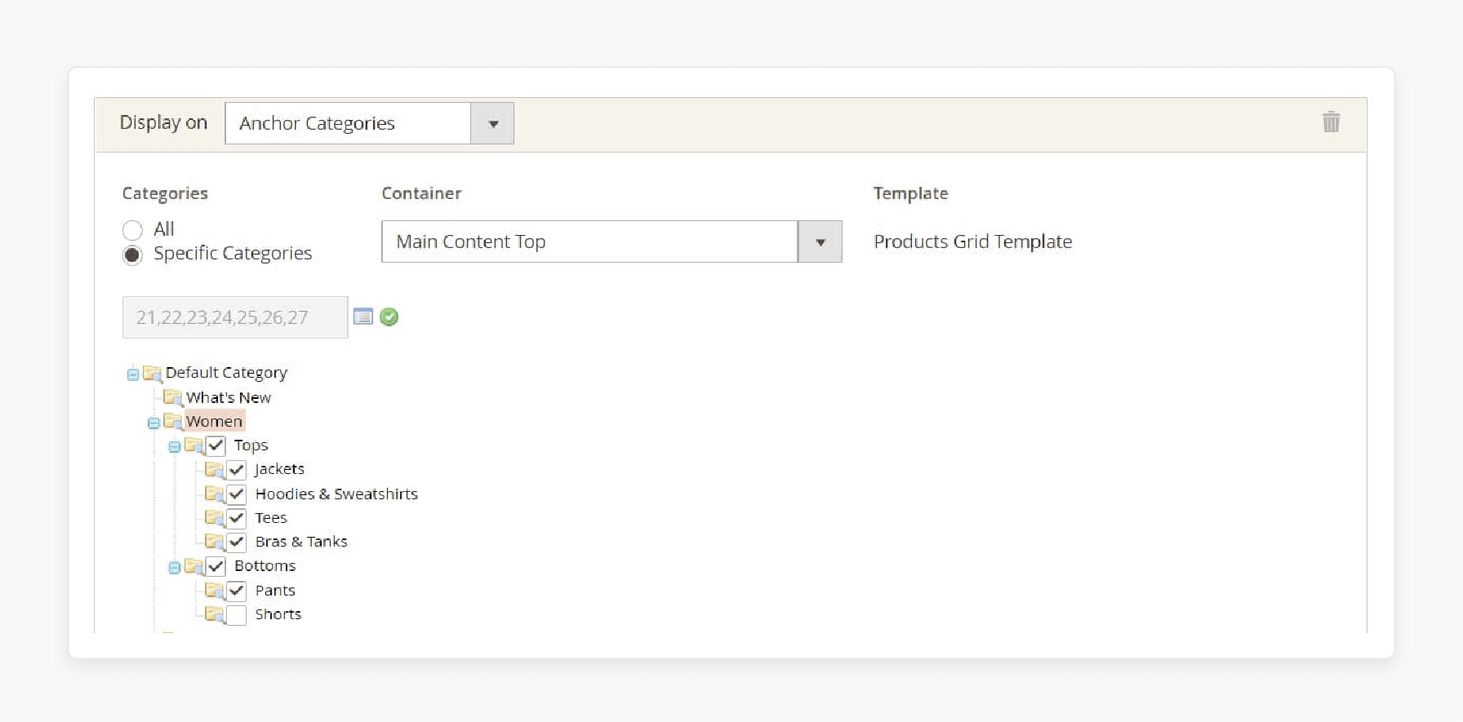Image resolution: width=1463 pixels, height=722 pixels.
Task: Open the category chooser grid icon
Action: click(363, 317)
